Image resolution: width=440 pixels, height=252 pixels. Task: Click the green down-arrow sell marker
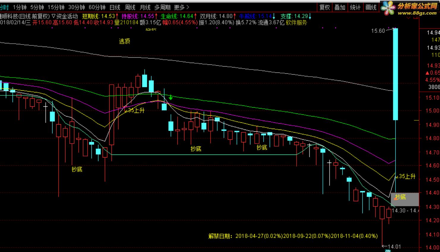tap(171, 97)
